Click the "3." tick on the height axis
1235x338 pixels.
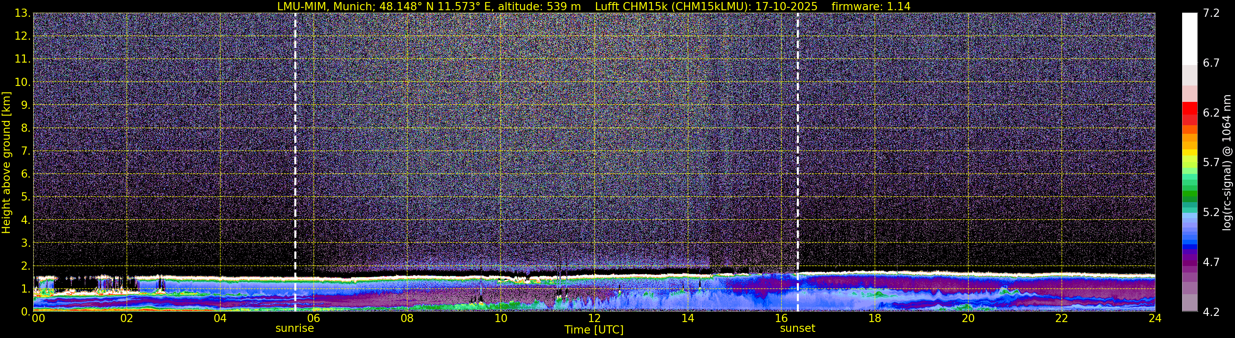[25, 243]
